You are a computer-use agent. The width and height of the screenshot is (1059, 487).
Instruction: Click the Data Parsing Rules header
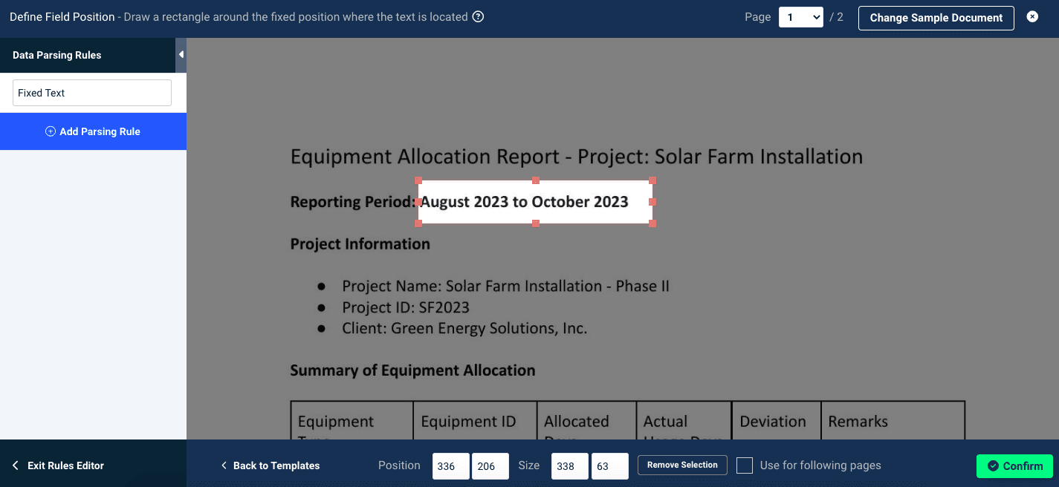[x=57, y=55]
